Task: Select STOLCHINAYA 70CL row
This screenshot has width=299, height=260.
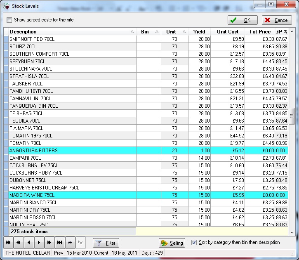Action: tap(146, 69)
